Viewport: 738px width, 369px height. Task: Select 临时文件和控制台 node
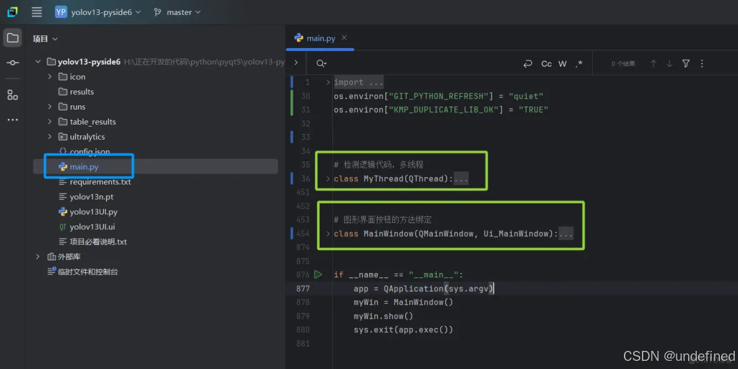pos(87,272)
